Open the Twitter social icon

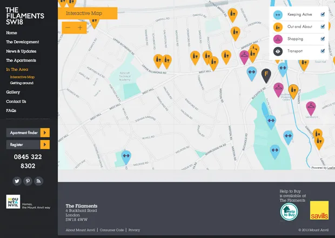[x=17, y=181]
